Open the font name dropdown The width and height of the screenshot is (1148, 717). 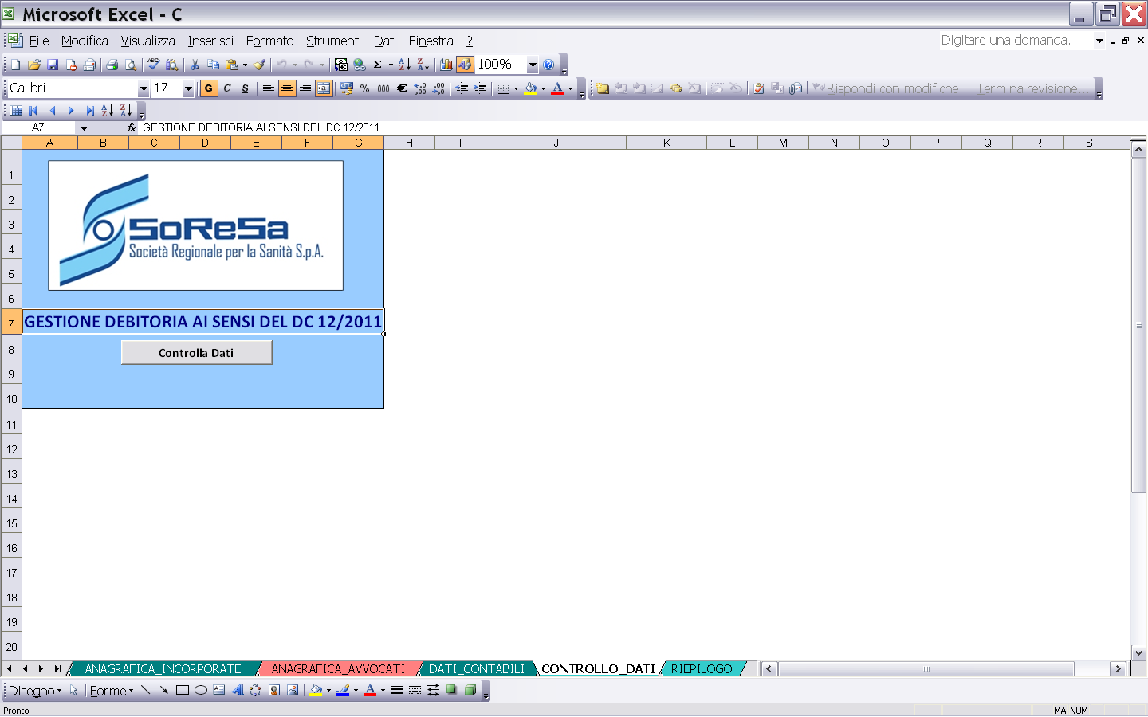point(143,89)
